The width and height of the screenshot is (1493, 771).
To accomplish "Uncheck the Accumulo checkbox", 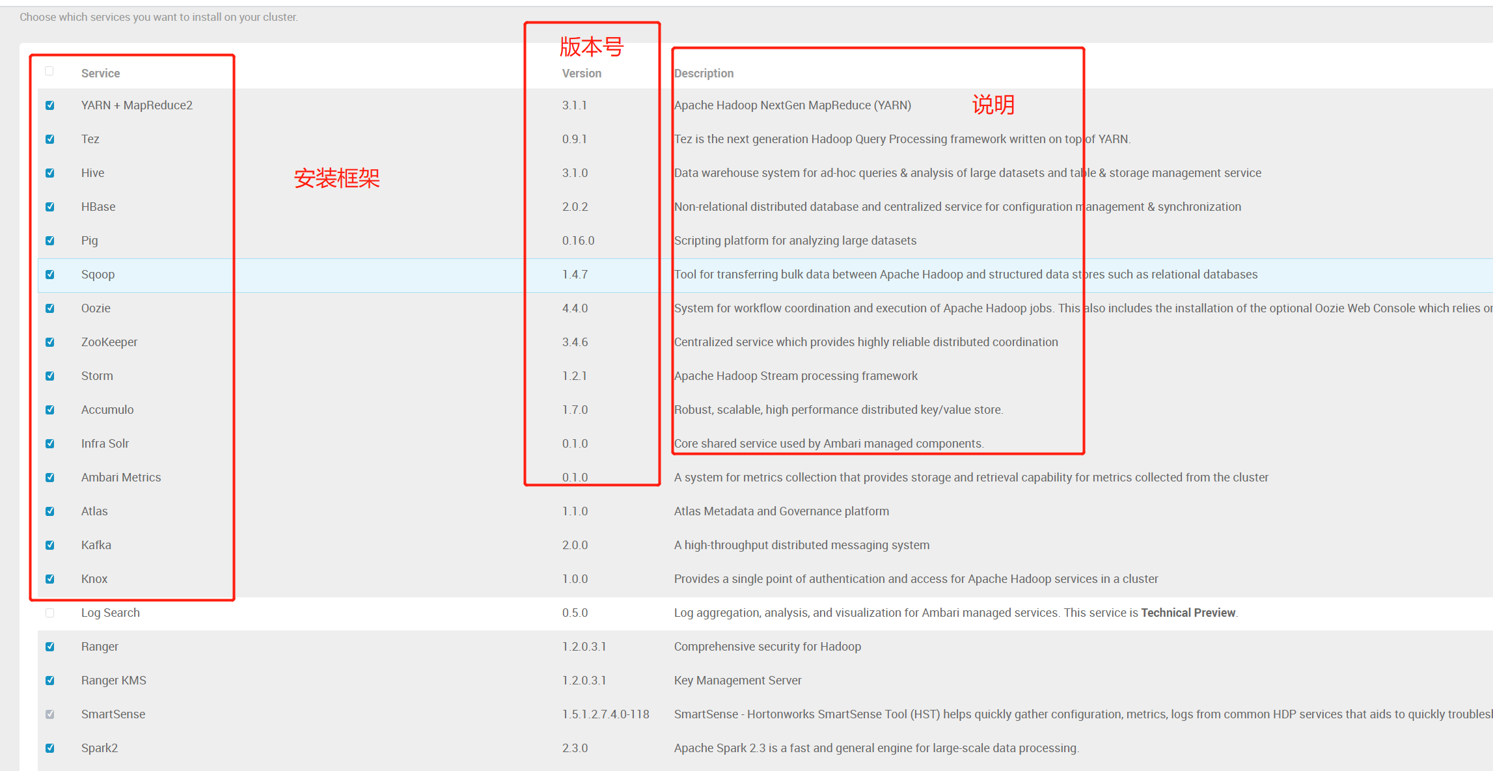I will (50, 410).
